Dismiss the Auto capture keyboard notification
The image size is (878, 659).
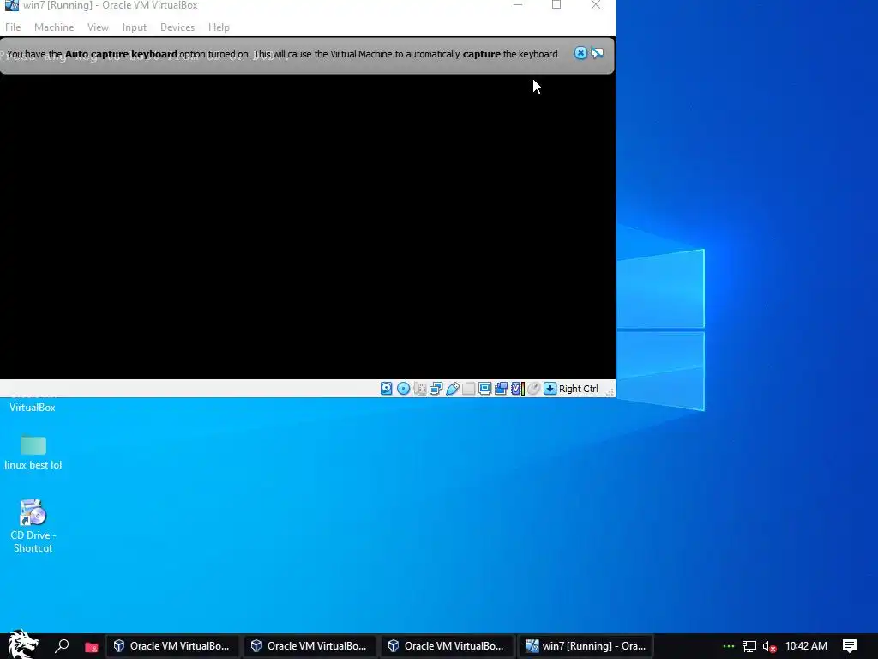(x=580, y=52)
